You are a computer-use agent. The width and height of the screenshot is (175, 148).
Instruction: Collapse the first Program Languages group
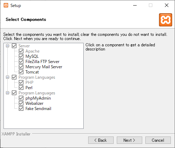(7, 77)
